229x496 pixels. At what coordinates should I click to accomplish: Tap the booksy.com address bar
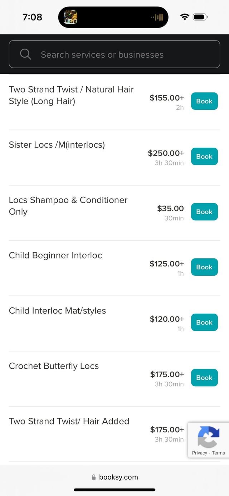(x=118, y=477)
